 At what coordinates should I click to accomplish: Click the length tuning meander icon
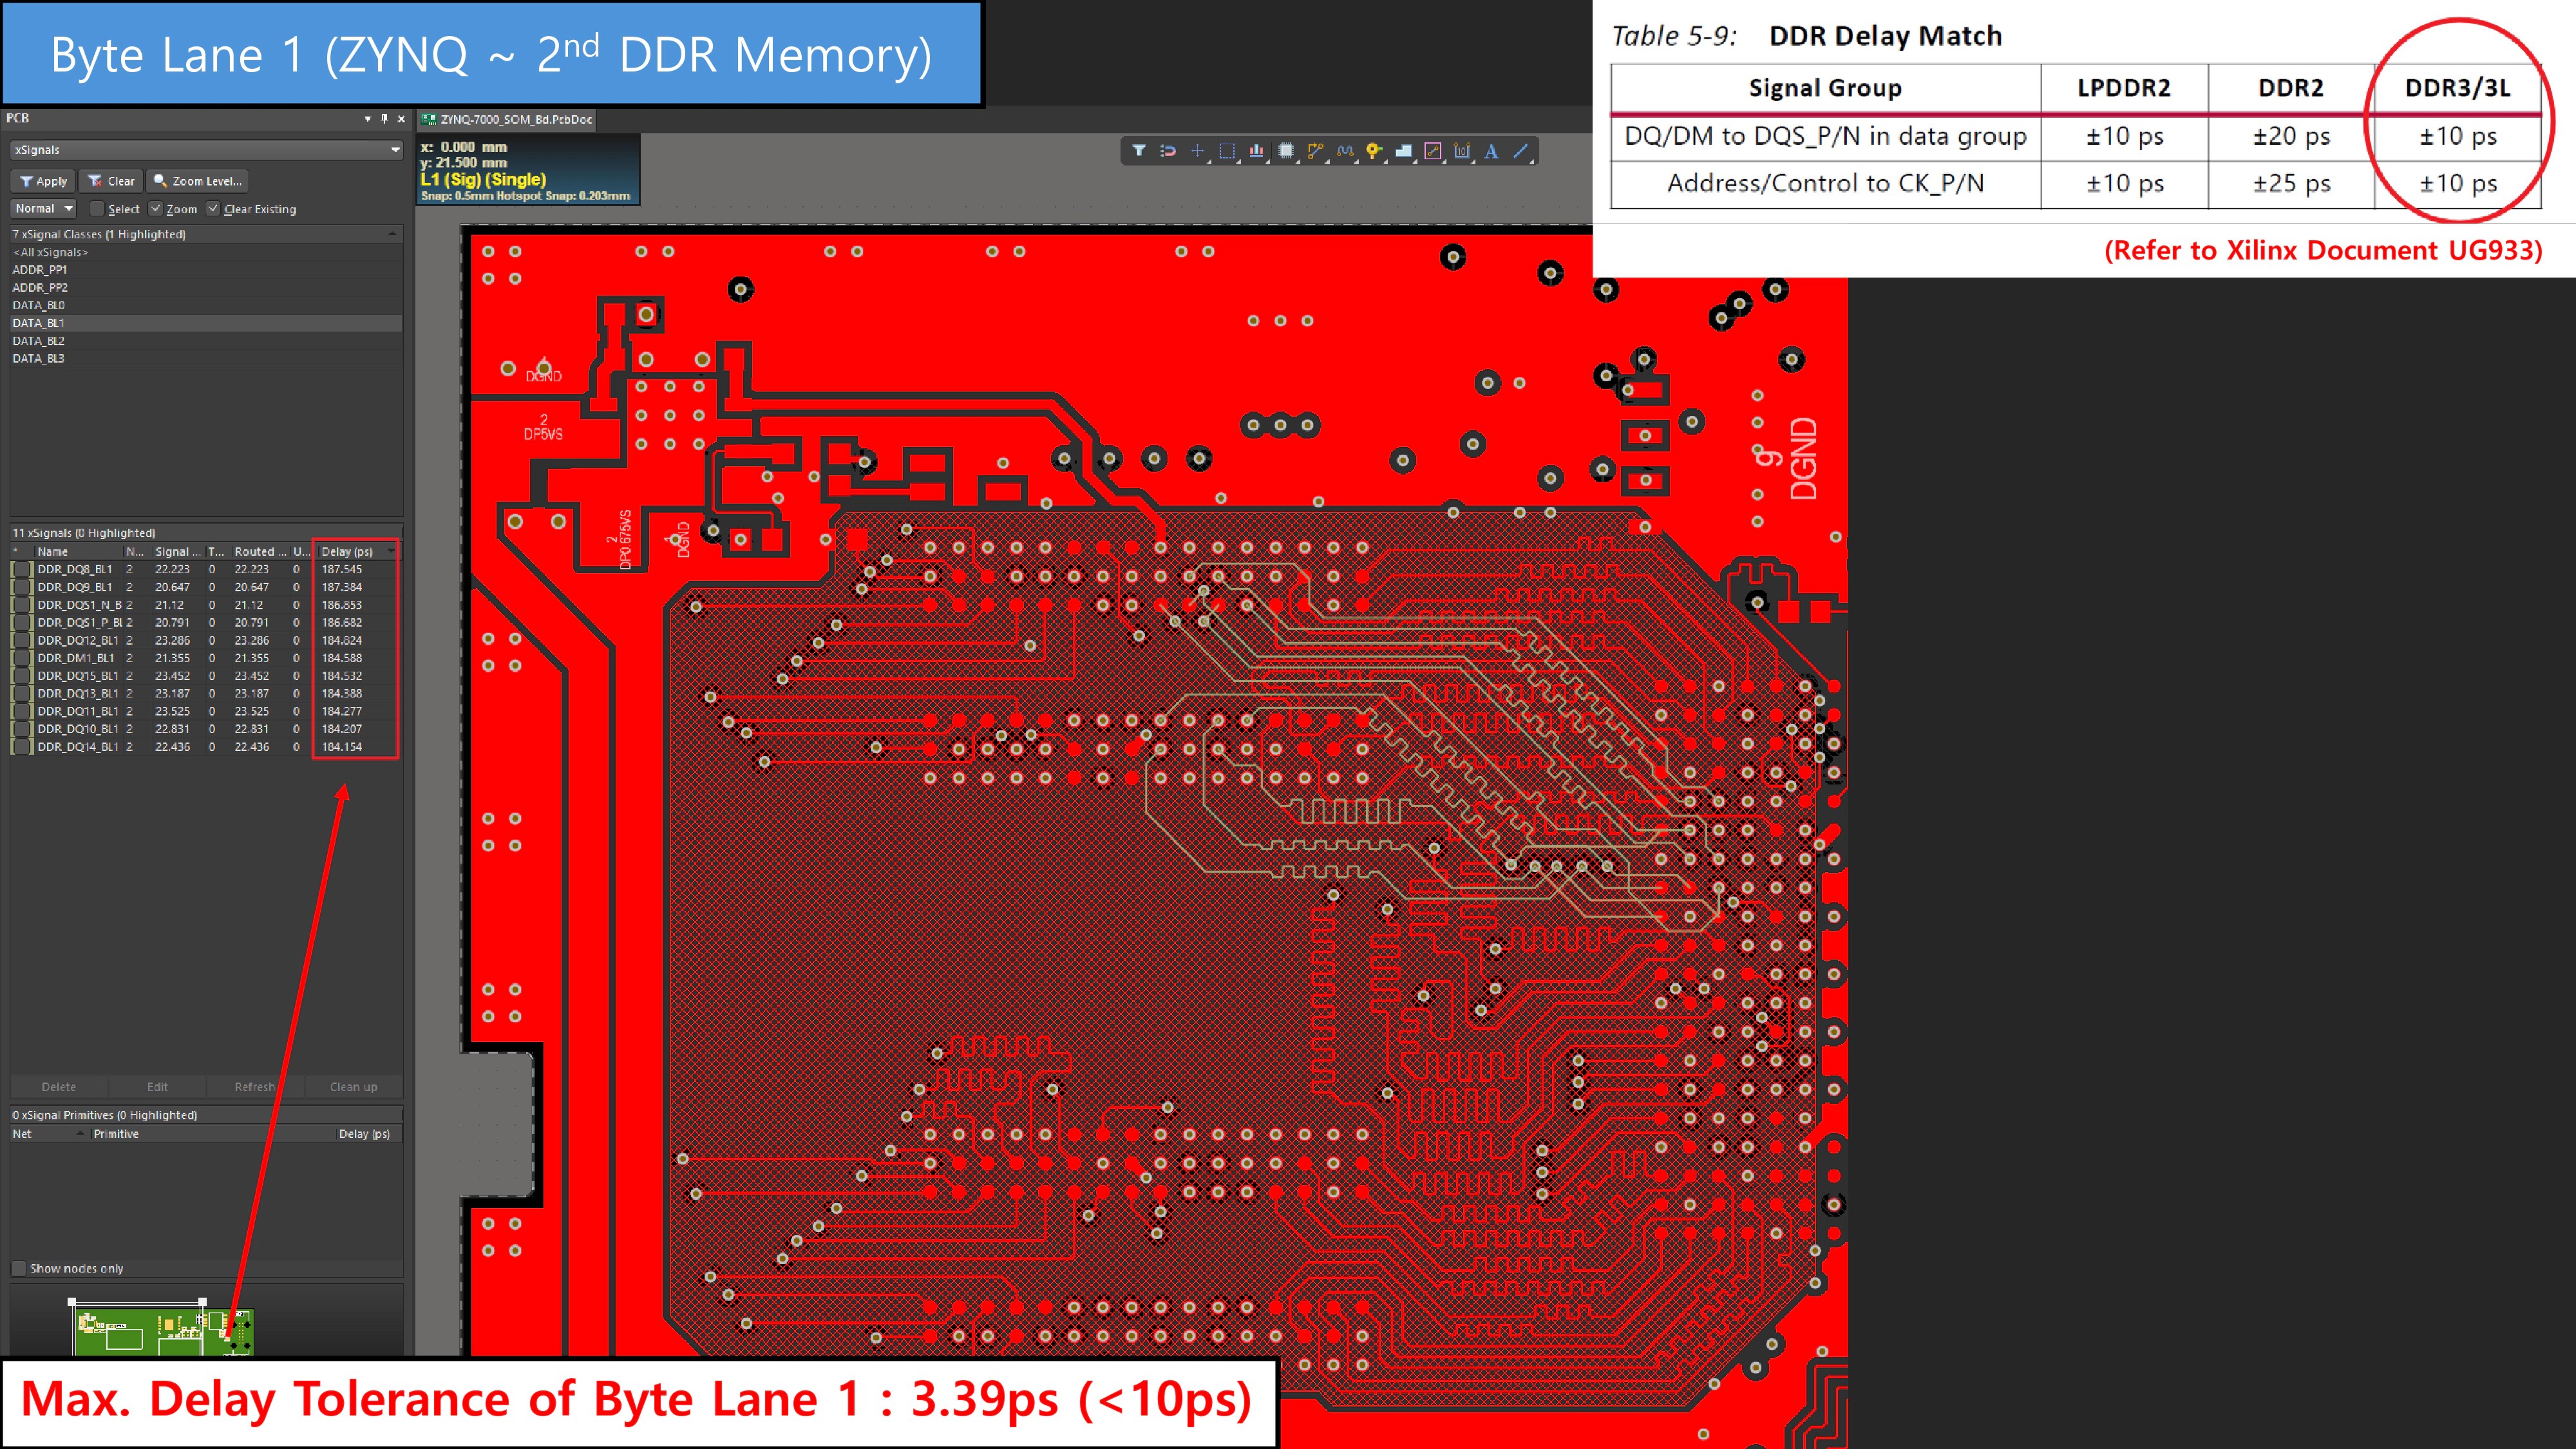click(x=1345, y=151)
